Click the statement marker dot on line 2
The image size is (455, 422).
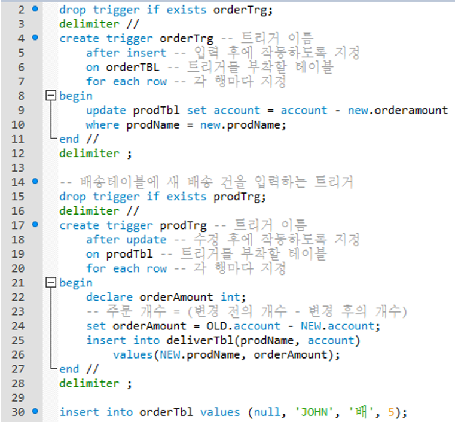pos(35,9)
